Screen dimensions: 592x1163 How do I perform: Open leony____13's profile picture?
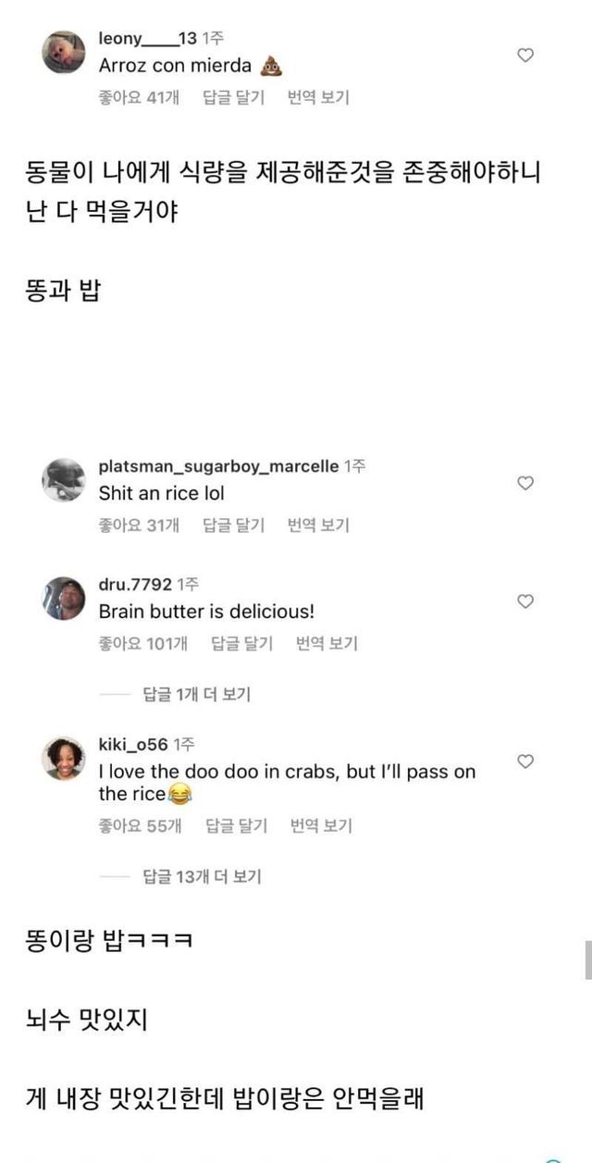pyautogui.click(x=64, y=52)
